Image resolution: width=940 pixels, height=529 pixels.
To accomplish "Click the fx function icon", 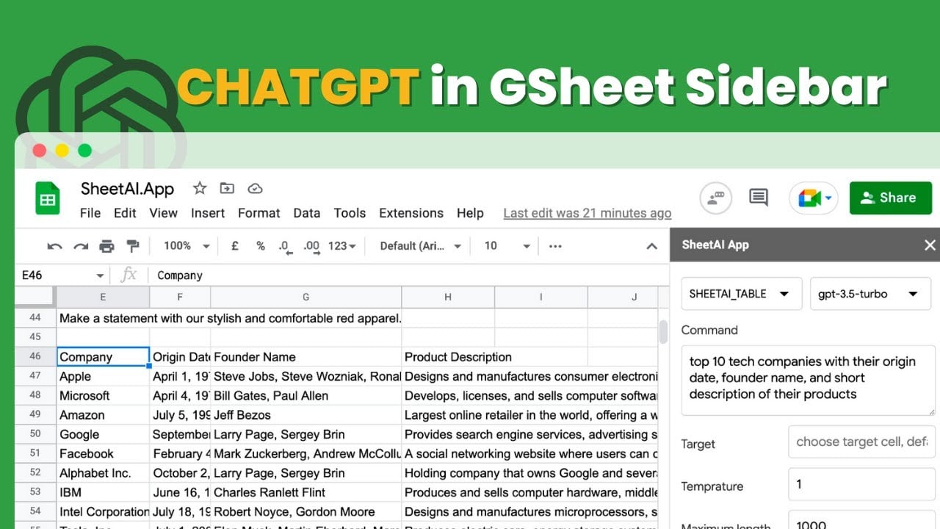I will (x=129, y=275).
